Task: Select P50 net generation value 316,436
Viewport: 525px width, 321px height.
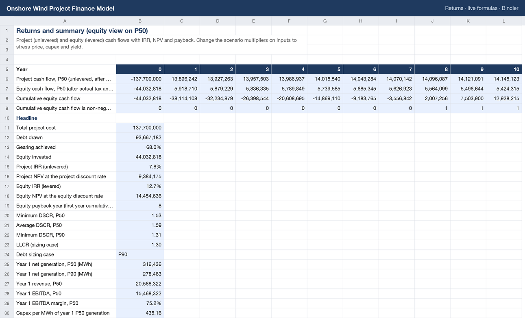Action: pos(140,264)
